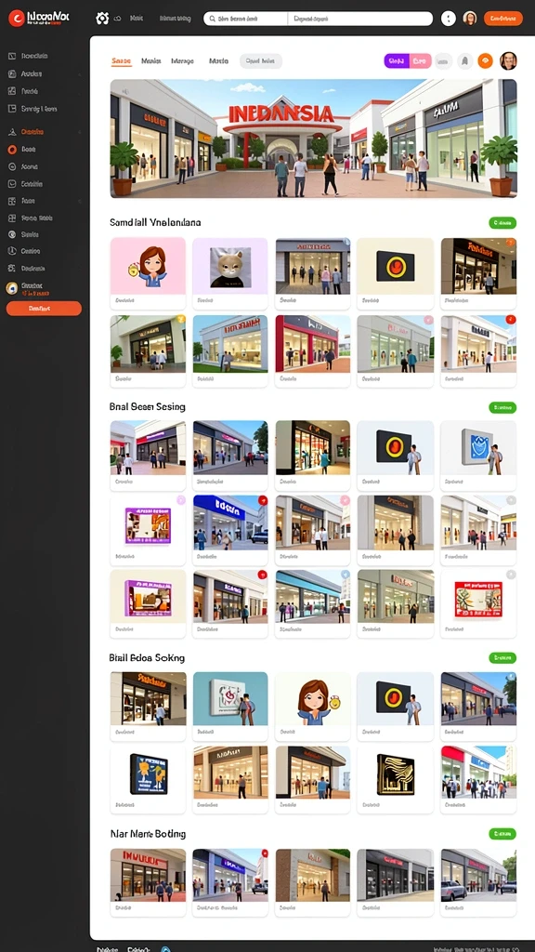The height and width of the screenshot is (952, 535).
Task: Click the red and white logo at top left
Action: pyautogui.click(x=17, y=19)
